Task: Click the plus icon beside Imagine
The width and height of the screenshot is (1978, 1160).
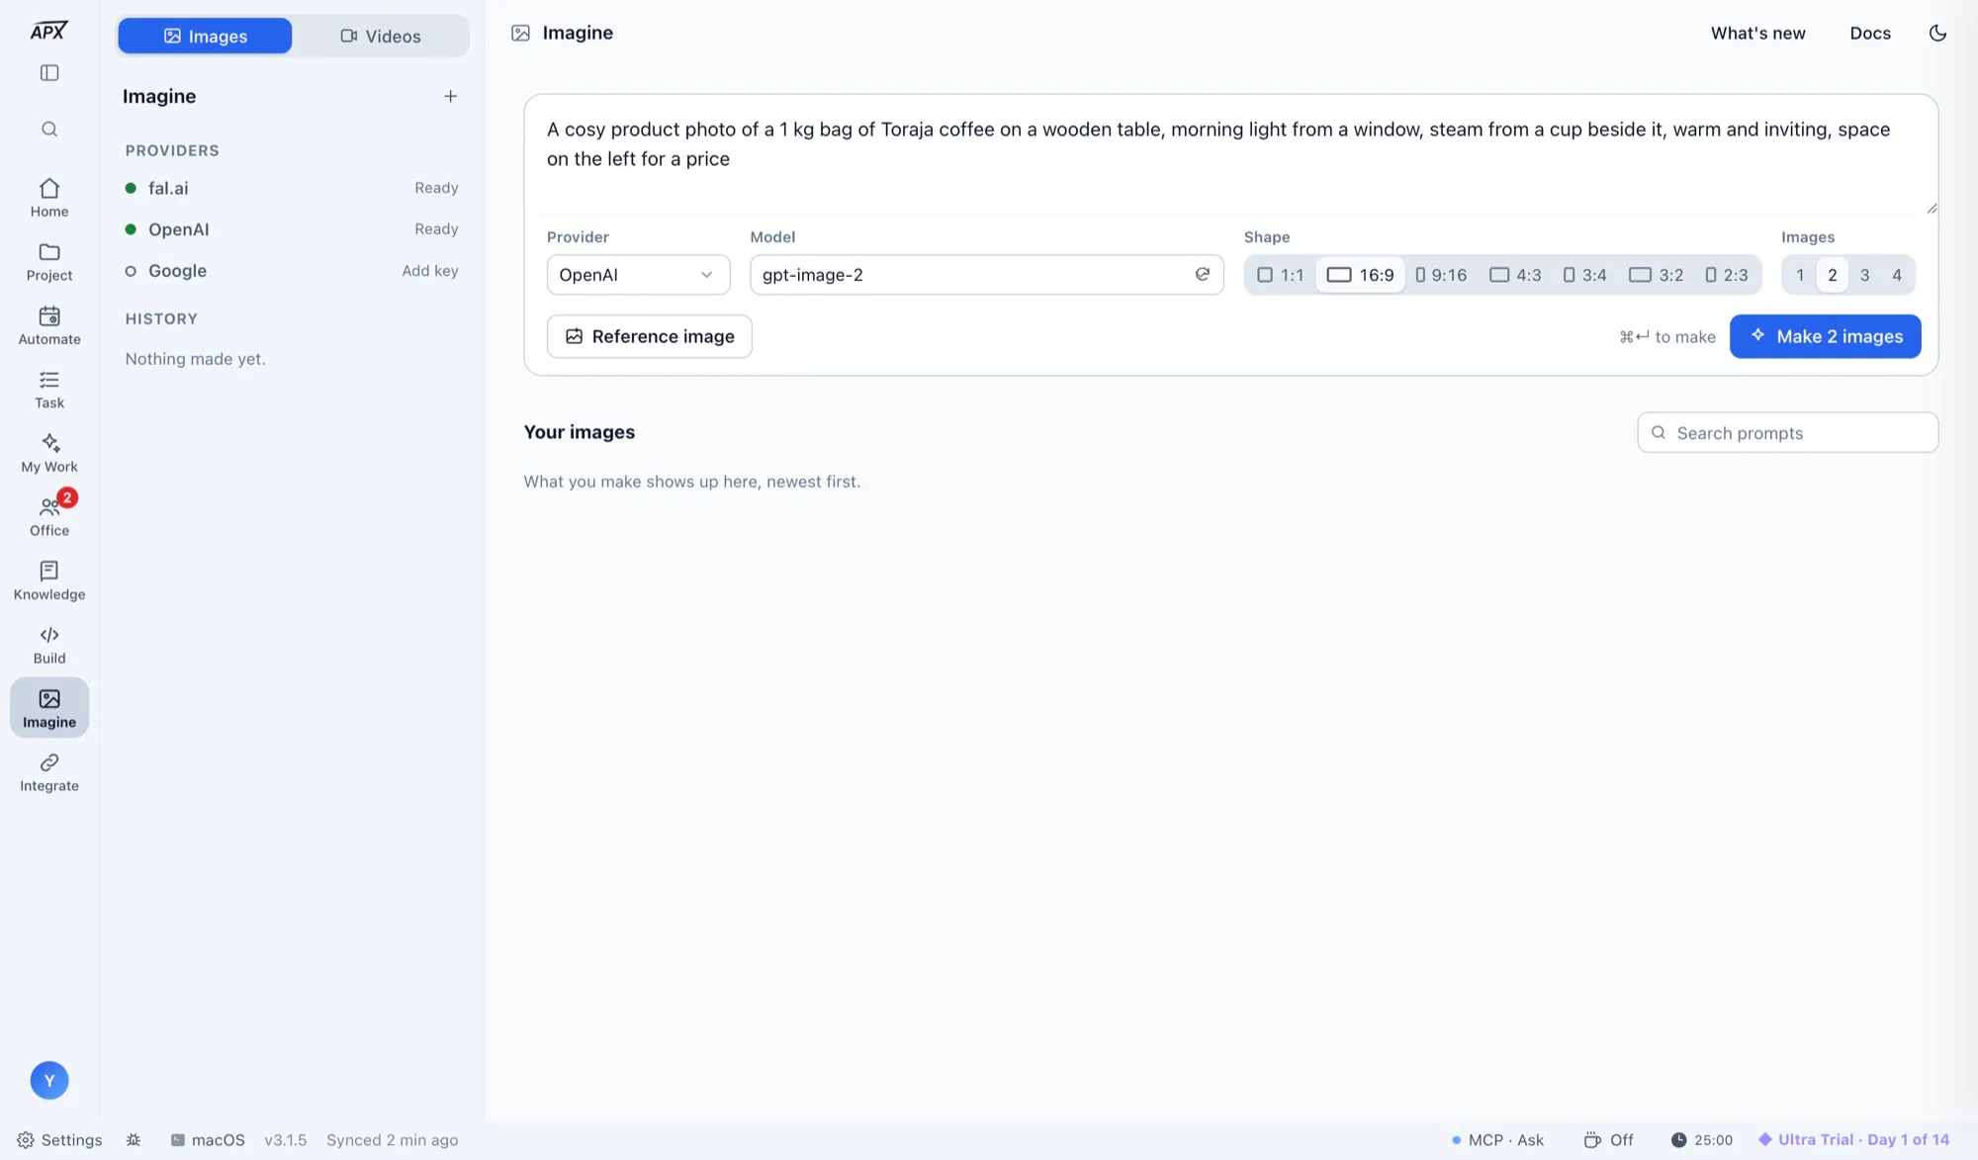Action: (x=450, y=96)
